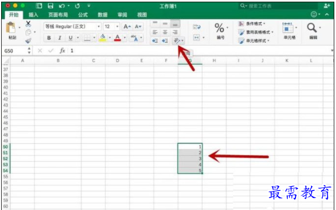Open Conditional Formatting menu

tap(252, 23)
